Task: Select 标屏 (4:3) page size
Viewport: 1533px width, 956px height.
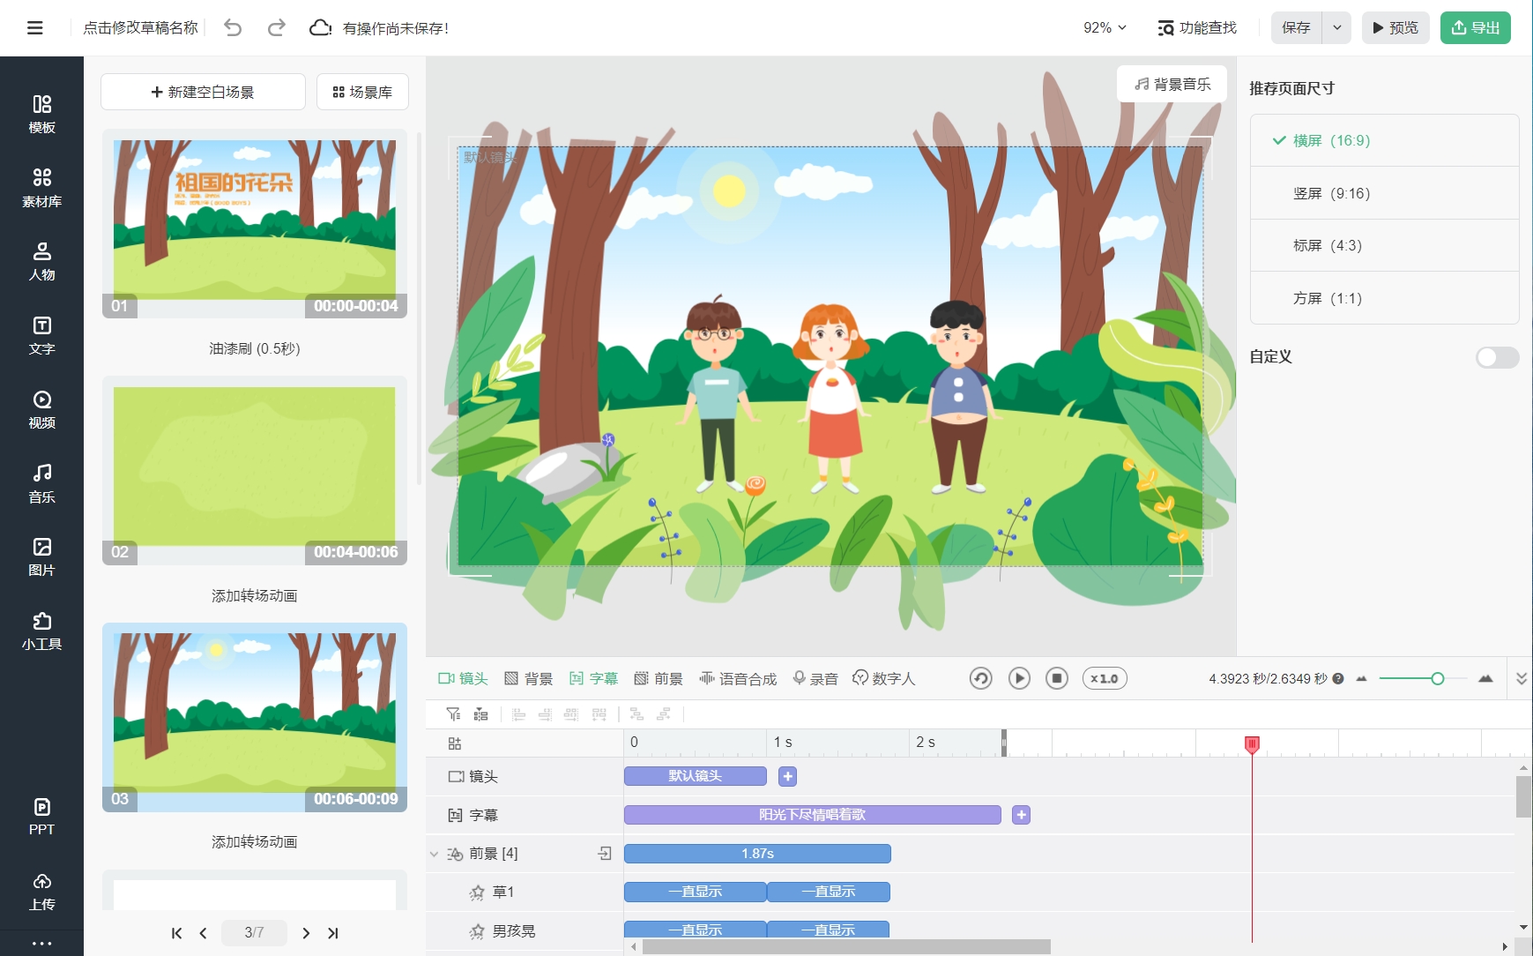Action: pyautogui.click(x=1384, y=245)
